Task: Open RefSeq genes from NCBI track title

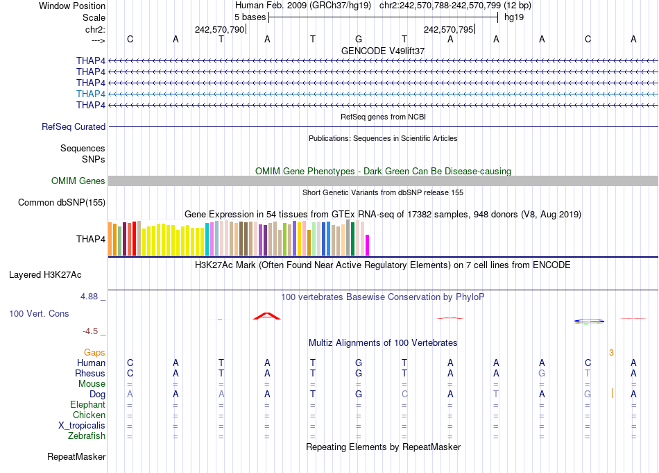Action: point(383,117)
